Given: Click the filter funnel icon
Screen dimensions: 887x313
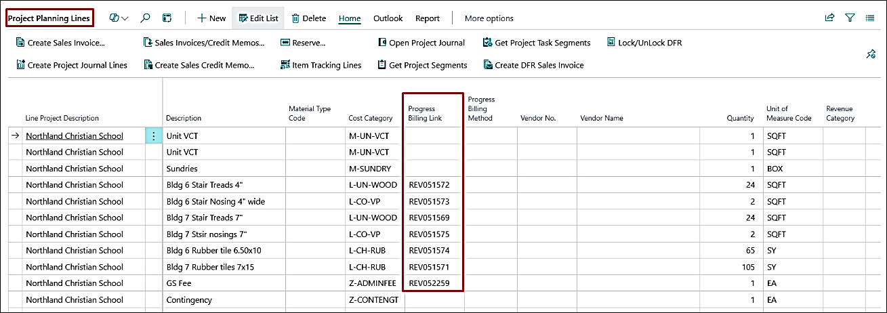Looking at the screenshot, I should tap(850, 18).
